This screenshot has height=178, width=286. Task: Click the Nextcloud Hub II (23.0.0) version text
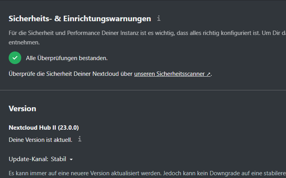[x=44, y=128]
